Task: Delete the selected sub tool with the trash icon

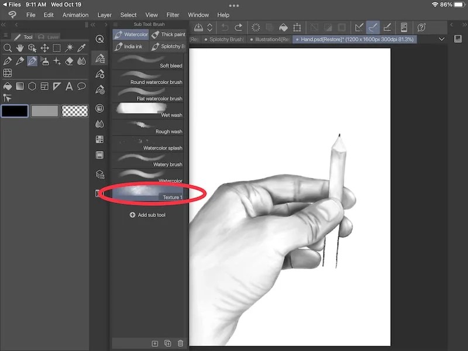Action: coord(180,344)
